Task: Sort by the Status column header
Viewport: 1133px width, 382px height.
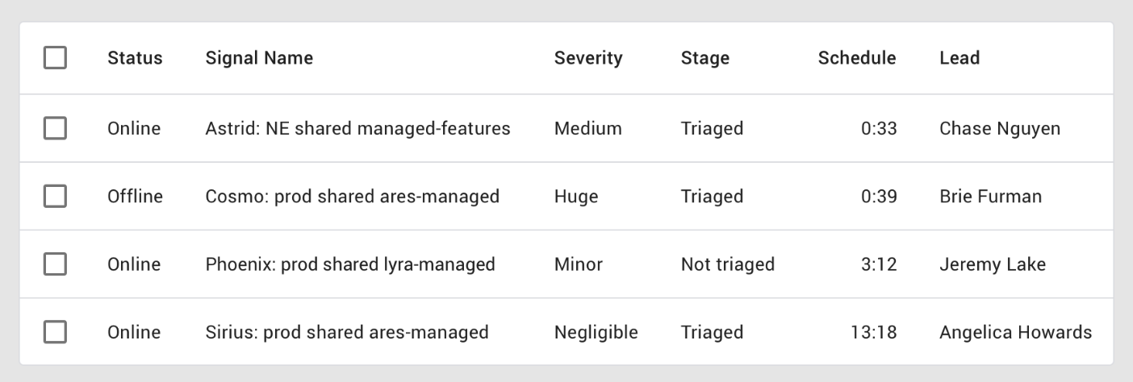Action: click(135, 58)
